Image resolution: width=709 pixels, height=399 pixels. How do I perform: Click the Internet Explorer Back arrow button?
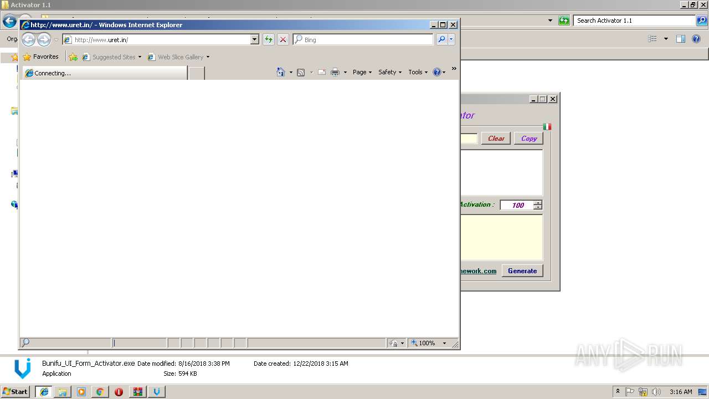click(x=28, y=39)
